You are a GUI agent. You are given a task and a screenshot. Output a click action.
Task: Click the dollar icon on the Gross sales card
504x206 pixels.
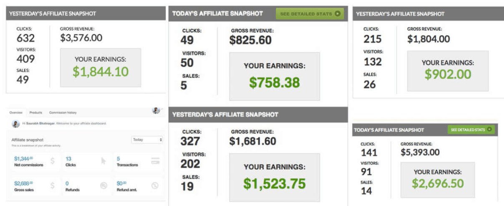pyautogui.click(x=52, y=186)
